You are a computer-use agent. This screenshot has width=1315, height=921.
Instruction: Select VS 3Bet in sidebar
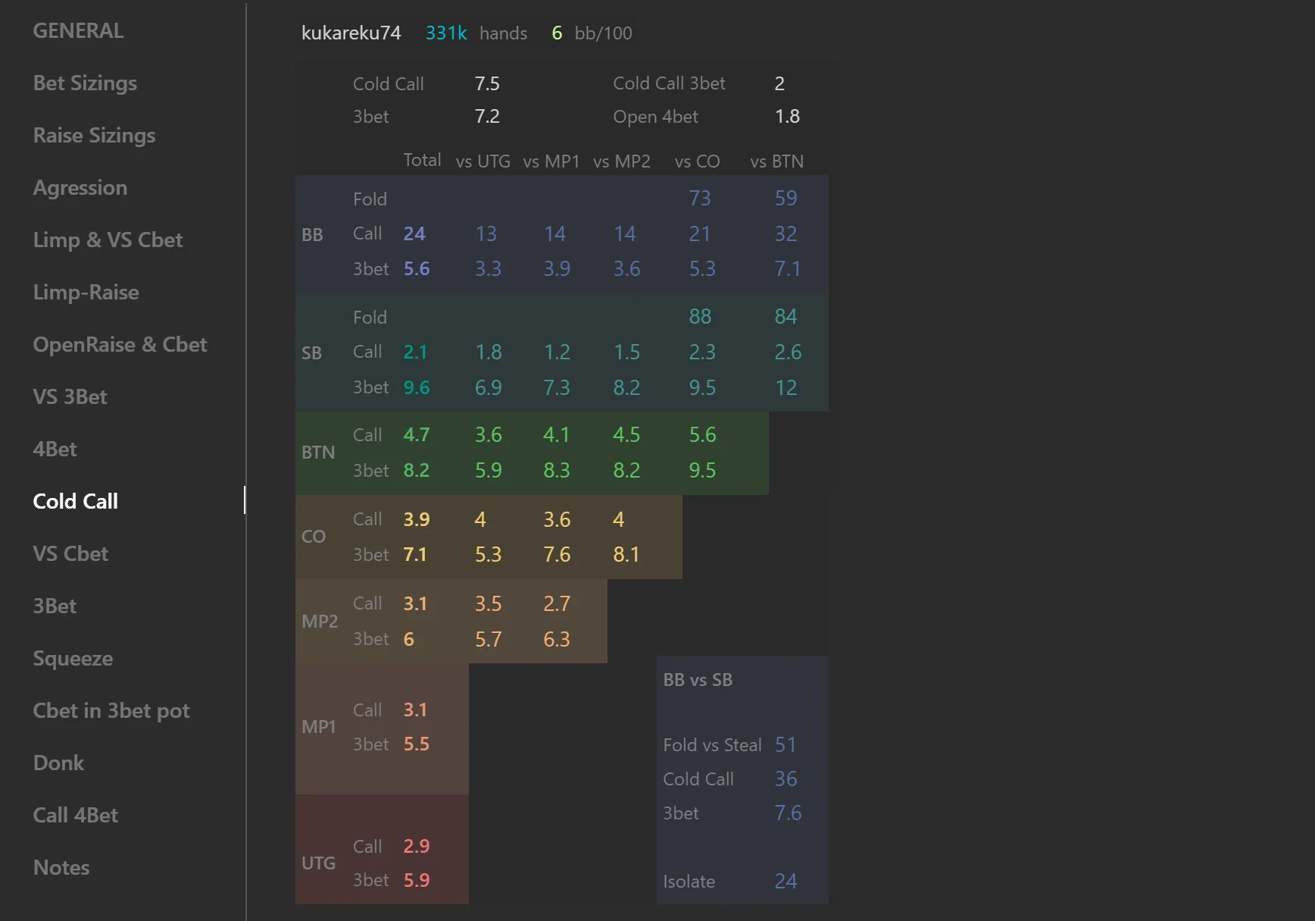tap(70, 397)
